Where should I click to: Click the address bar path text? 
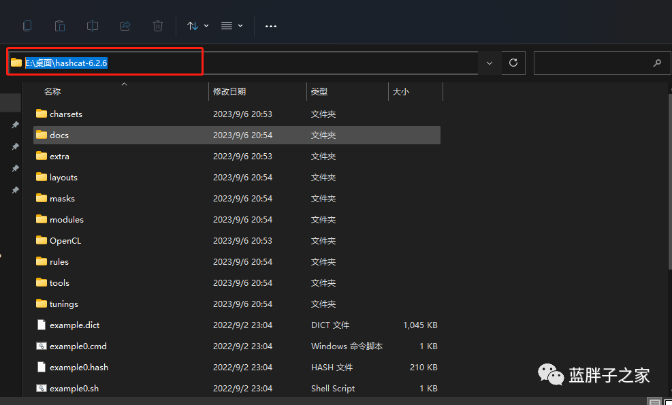66,63
